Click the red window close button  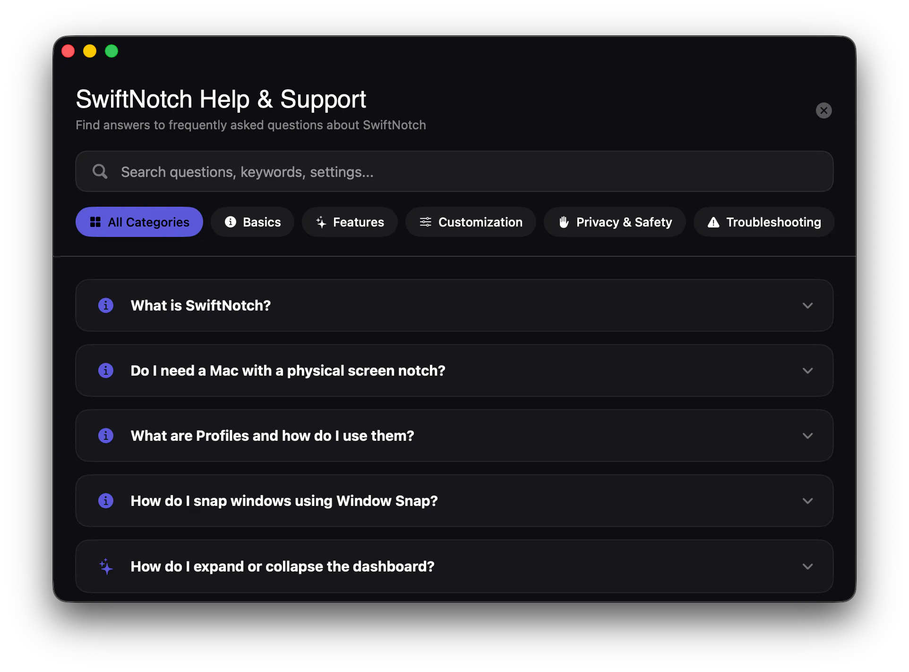68,51
